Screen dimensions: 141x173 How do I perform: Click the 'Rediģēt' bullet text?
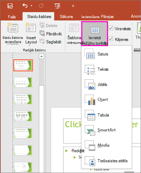(x=78, y=151)
